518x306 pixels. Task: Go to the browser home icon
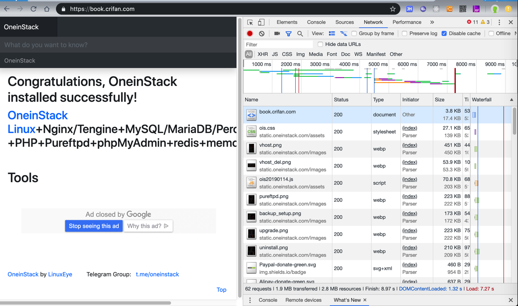47,9
